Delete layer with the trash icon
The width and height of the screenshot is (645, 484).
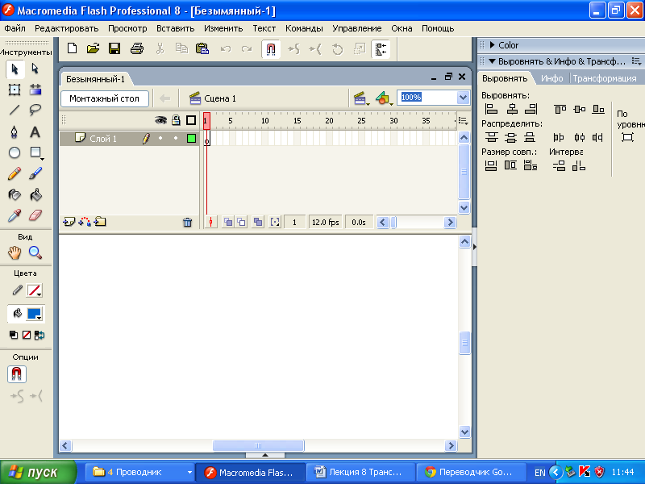187,223
